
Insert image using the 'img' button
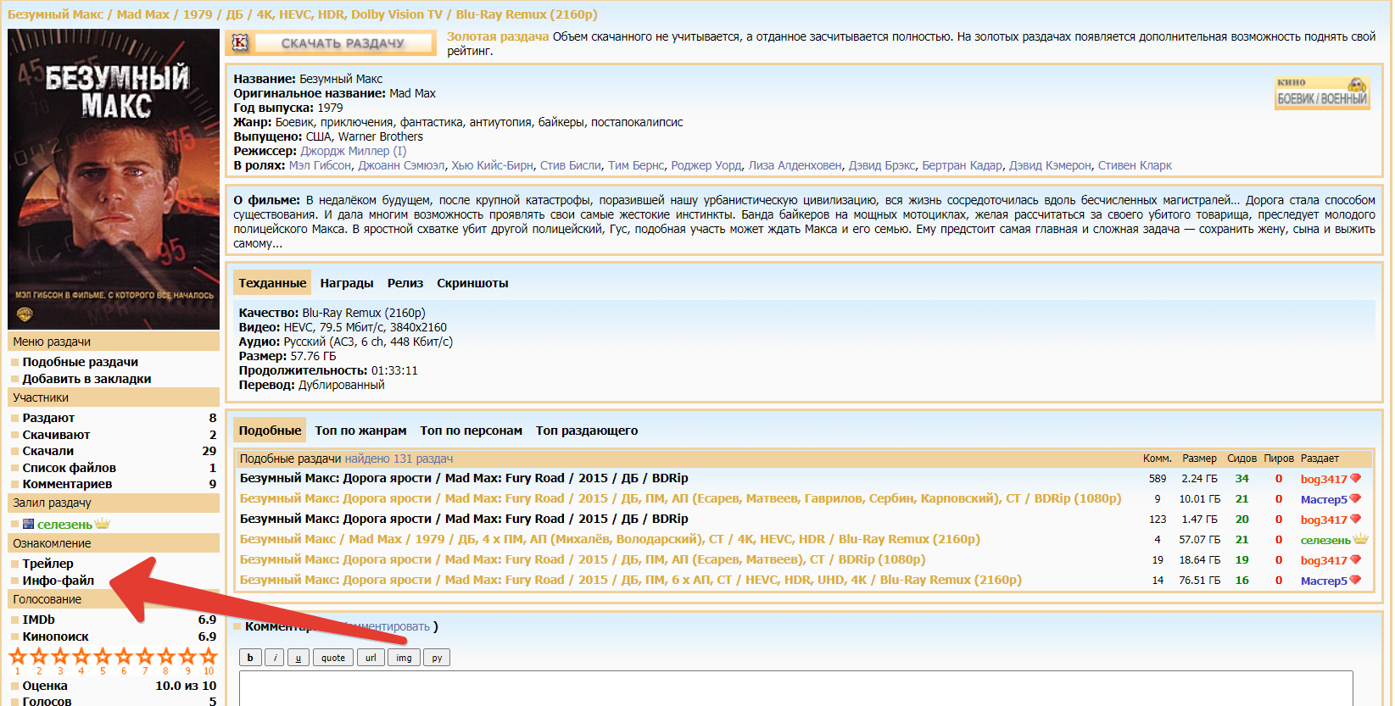404,658
